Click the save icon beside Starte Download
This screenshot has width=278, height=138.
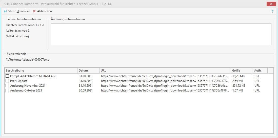[5, 11]
